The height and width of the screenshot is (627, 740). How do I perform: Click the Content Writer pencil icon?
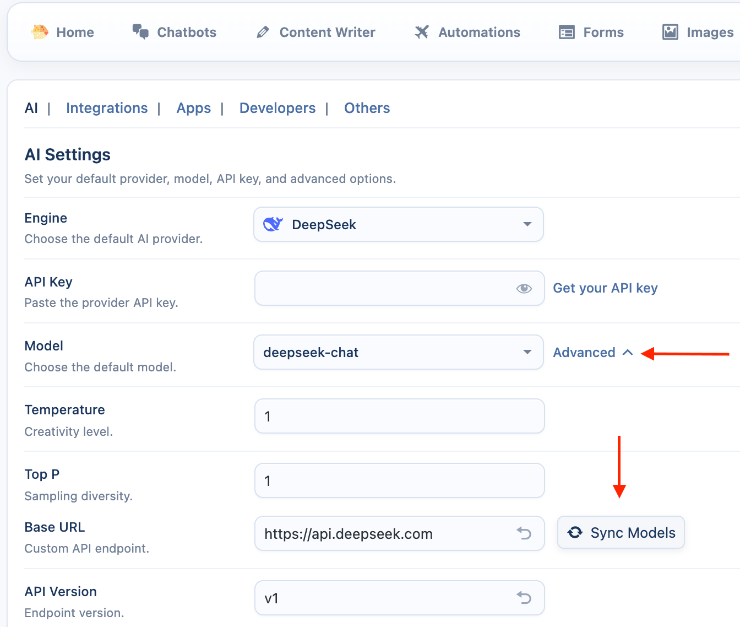tap(263, 33)
